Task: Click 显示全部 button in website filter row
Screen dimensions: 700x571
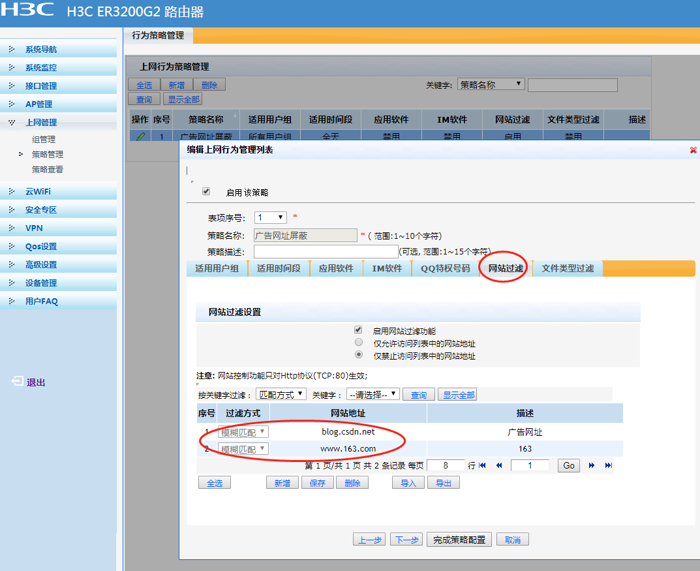Action: 457,395
